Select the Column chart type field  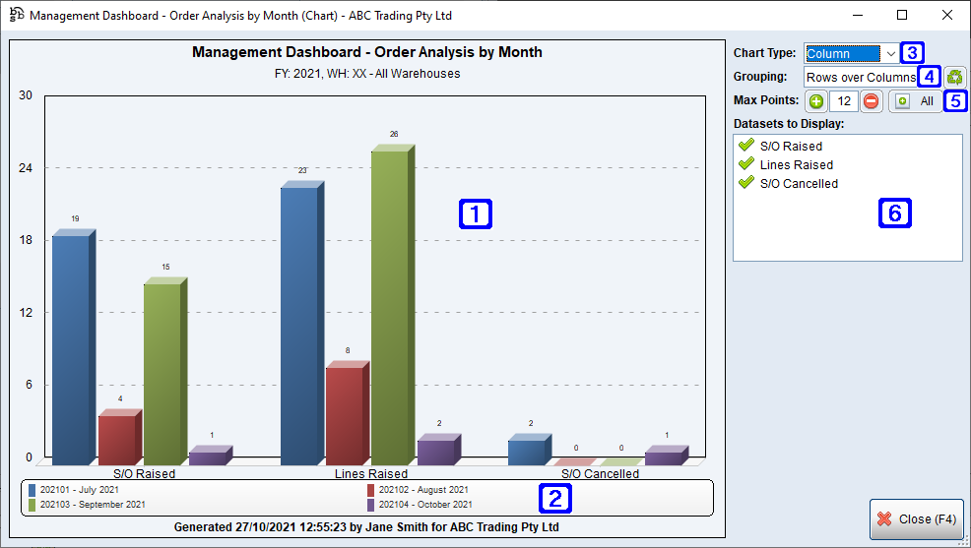click(842, 54)
